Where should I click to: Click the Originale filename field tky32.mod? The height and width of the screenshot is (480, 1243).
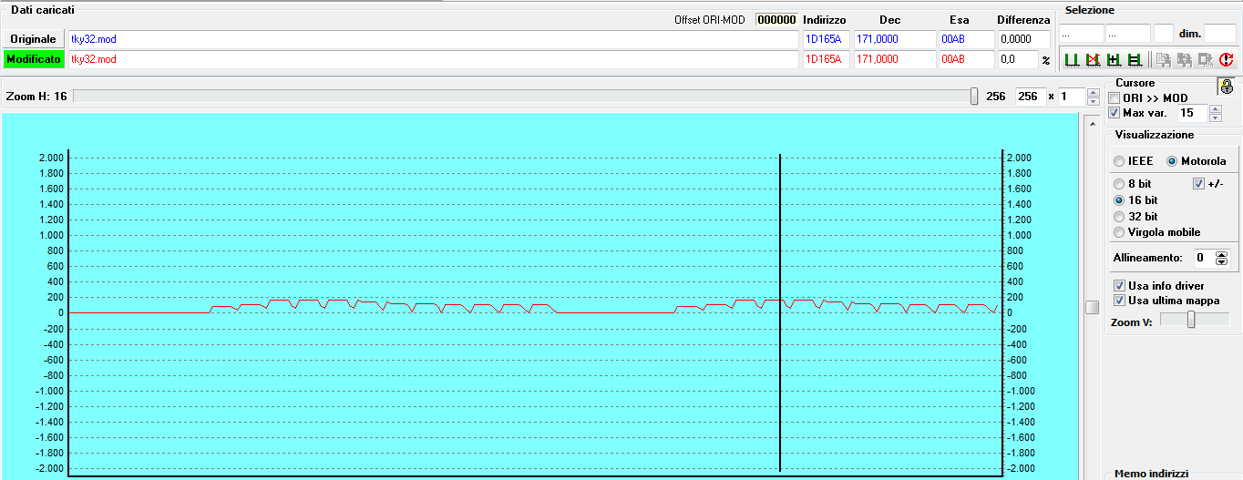pos(432,39)
